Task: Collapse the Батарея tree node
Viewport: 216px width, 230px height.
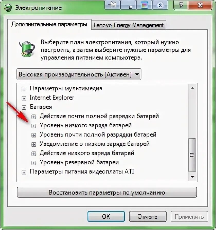Action: (x=24, y=108)
